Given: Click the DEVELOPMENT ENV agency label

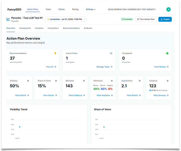Looking at the screenshot, I should pyautogui.click(x=132, y=10).
